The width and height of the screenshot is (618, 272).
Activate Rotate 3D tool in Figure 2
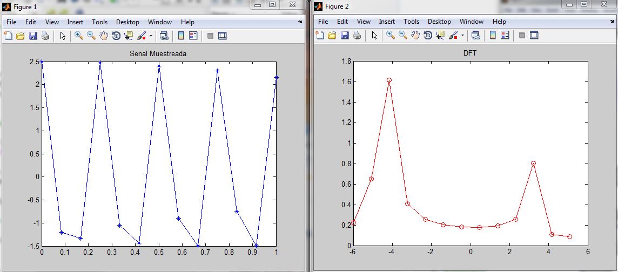click(428, 36)
